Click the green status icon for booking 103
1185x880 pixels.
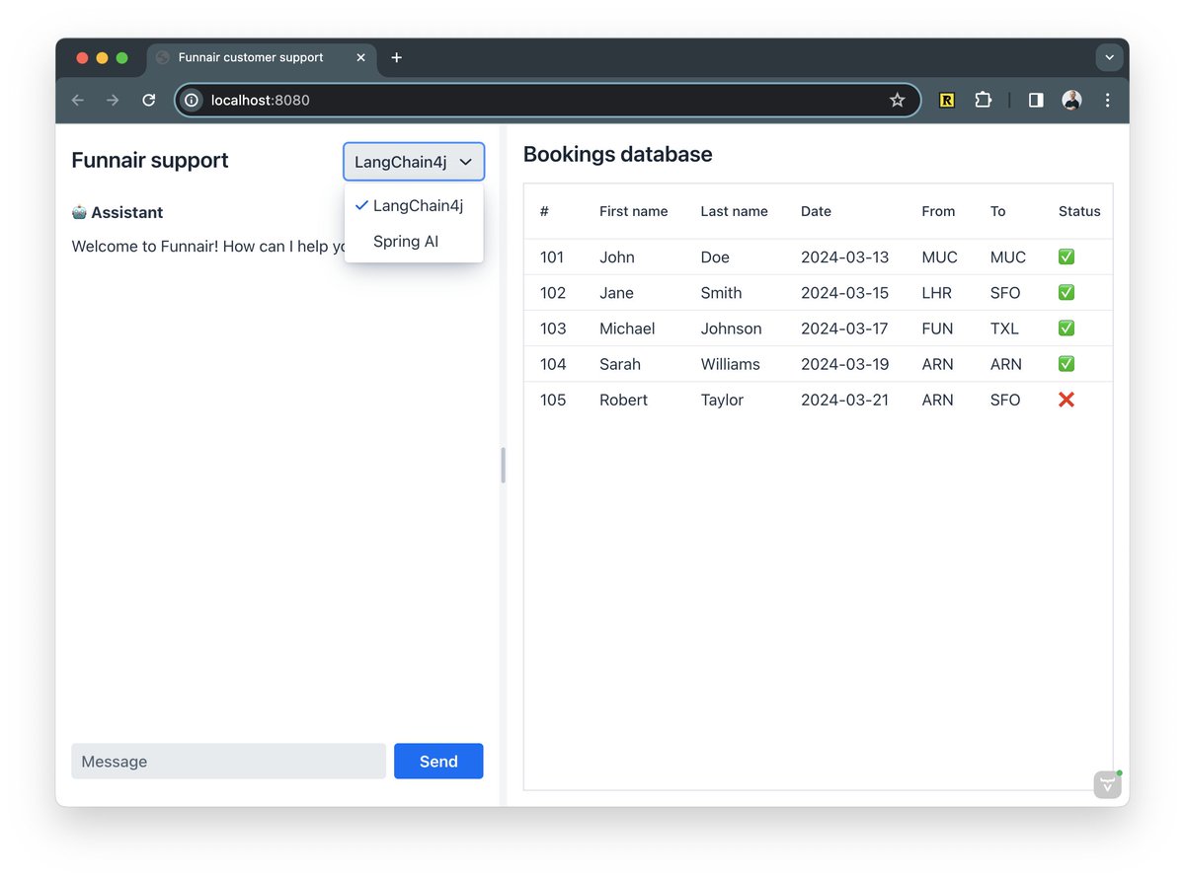tap(1066, 328)
